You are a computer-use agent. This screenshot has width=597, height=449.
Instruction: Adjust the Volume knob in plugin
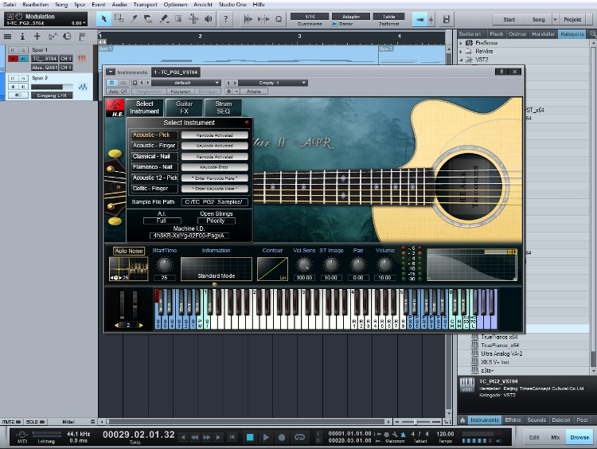(384, 264)
